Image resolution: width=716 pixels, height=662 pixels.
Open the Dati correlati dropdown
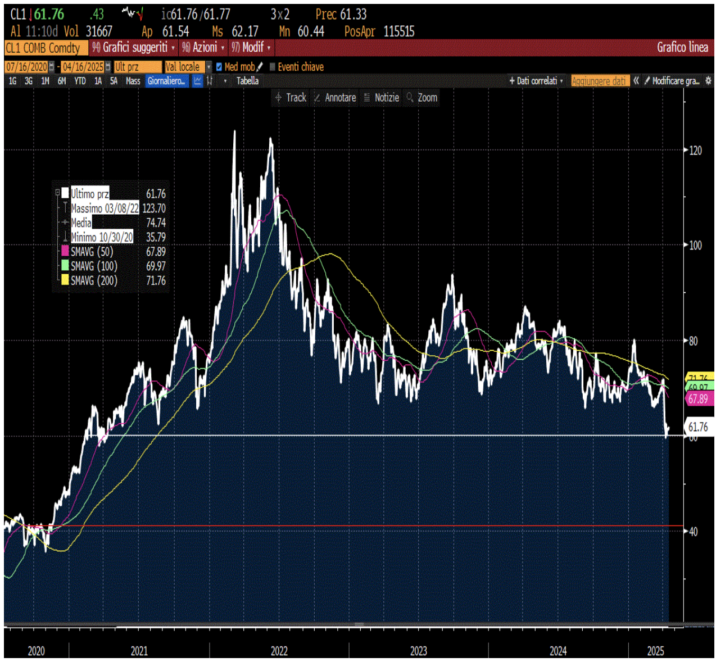point(536,81)
